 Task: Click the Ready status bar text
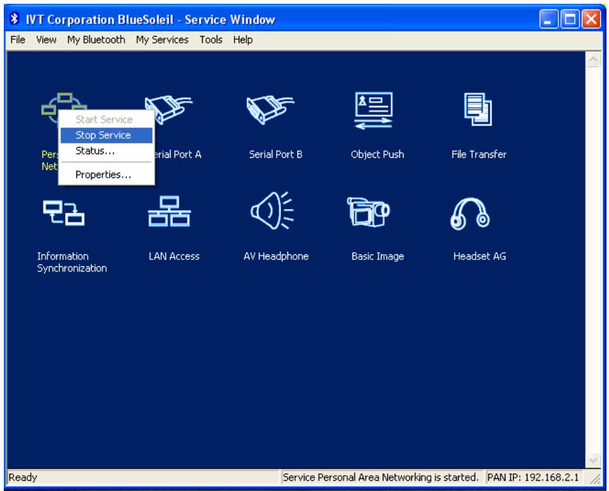coord(23,477)
